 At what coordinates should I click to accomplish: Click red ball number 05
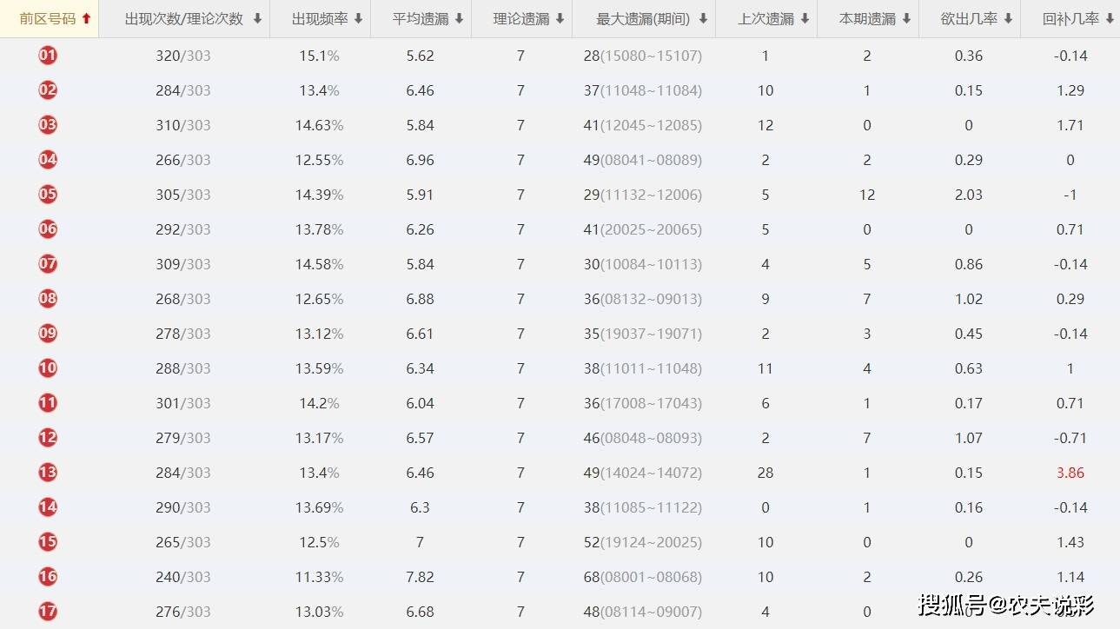pos(48,195)
